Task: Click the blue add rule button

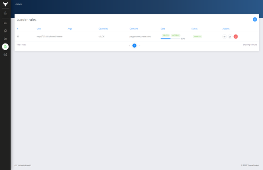Action: pos(255,19)
